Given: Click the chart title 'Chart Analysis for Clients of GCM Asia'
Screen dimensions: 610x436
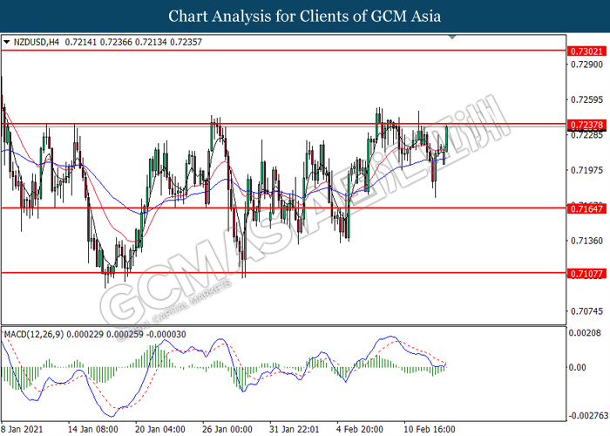Looking at the screenshot, I should (305, 16).
